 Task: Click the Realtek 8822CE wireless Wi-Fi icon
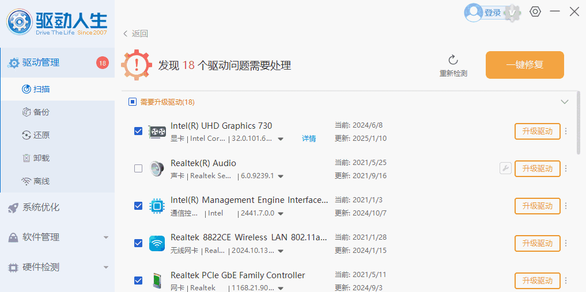pyautogui.click(x=157, y=243)
